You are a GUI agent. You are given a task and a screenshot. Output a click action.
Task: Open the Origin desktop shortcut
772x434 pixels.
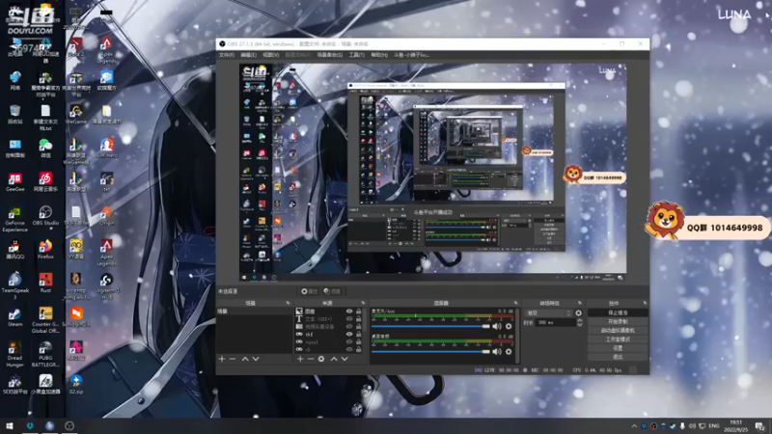[x=106, y=215]
